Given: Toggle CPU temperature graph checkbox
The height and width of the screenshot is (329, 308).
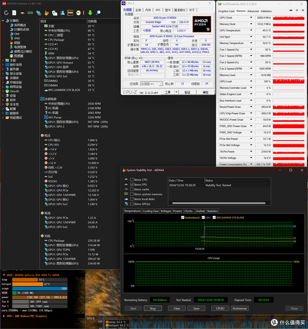Looking at the screenshot, I should [x=203, y=218].
